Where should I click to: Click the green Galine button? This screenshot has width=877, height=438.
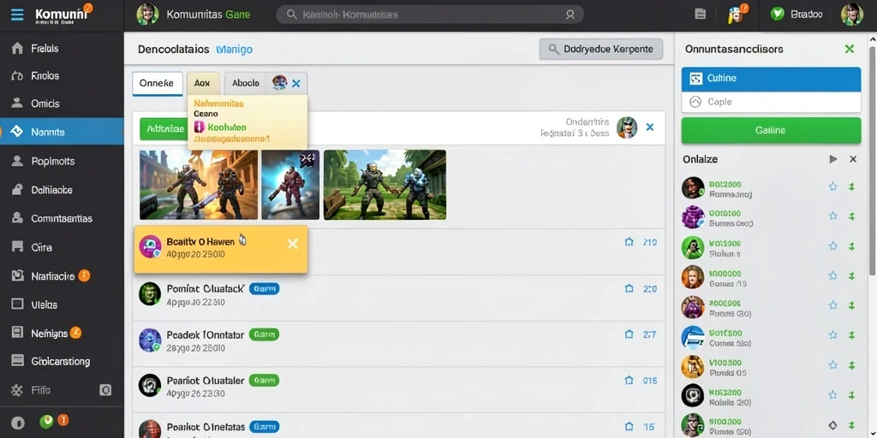[771, 130]
